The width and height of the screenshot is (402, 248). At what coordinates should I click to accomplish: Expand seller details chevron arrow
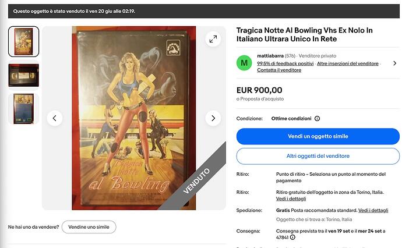pyautogui.click(x=395, y=63)
